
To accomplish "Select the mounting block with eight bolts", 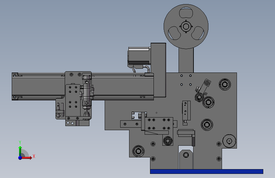I will click(159, 124).
